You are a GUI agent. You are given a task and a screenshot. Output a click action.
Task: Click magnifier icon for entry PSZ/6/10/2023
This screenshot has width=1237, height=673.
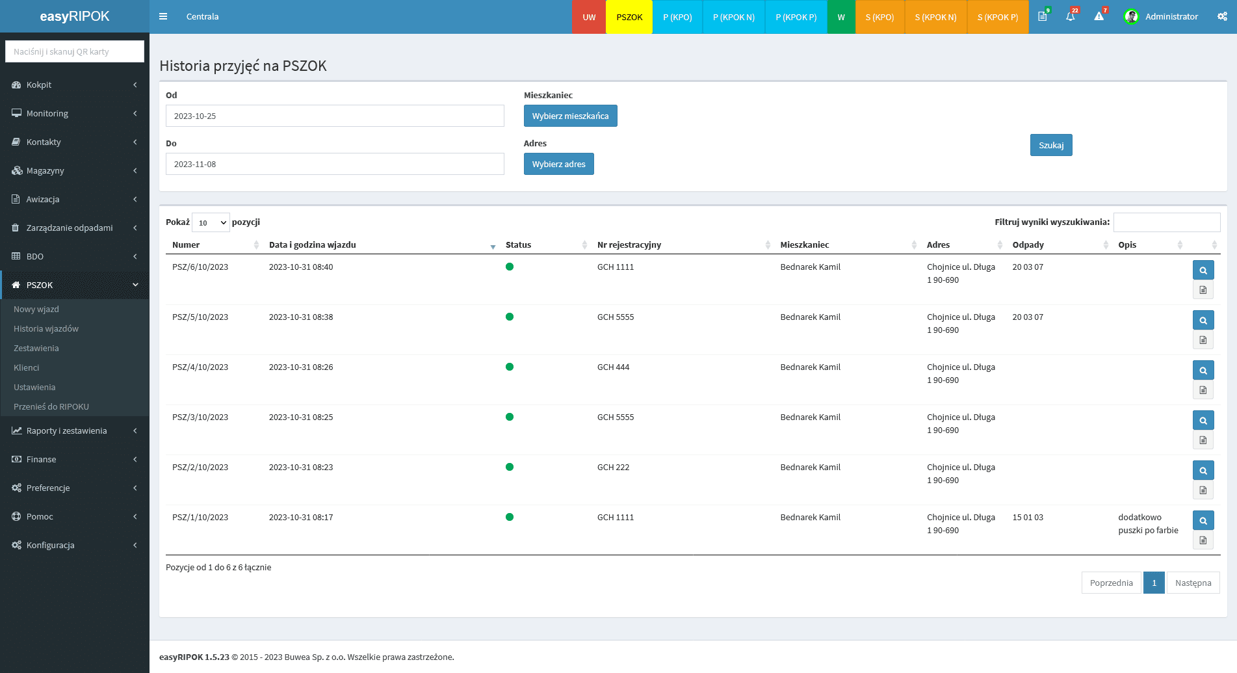[1203, 270]
